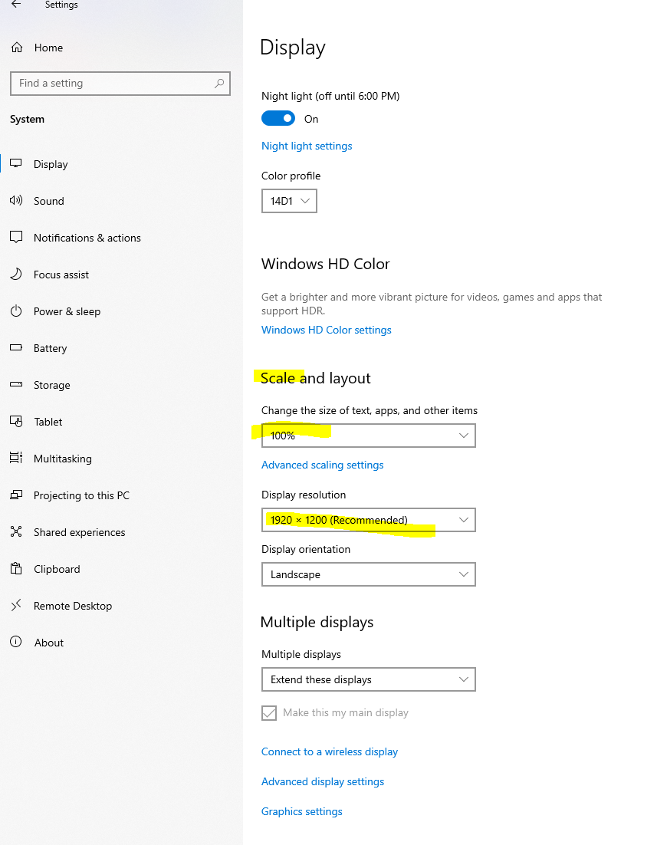Click the Focus assist moon icon
Screen dimensions: 657x845
point(16,274)
